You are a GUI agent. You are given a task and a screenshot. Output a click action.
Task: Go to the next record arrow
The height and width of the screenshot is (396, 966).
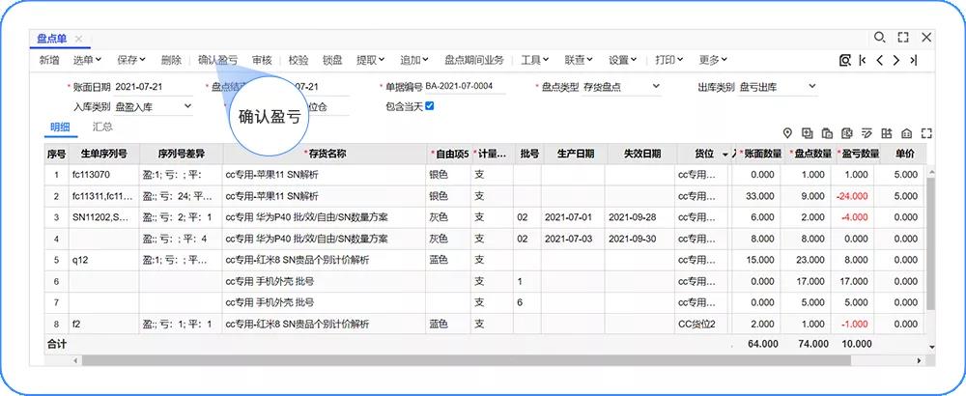click(896, 60)
